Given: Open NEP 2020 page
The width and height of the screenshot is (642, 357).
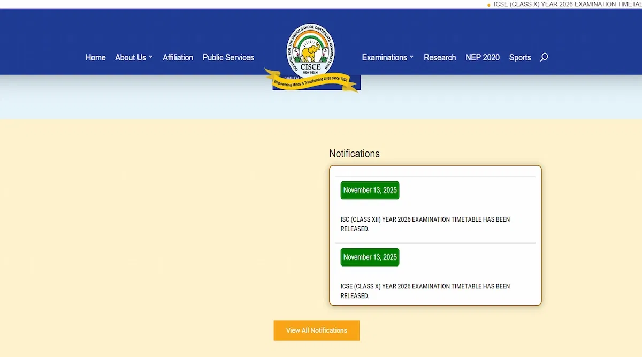Looking at the screenshot, I should 483,57.
